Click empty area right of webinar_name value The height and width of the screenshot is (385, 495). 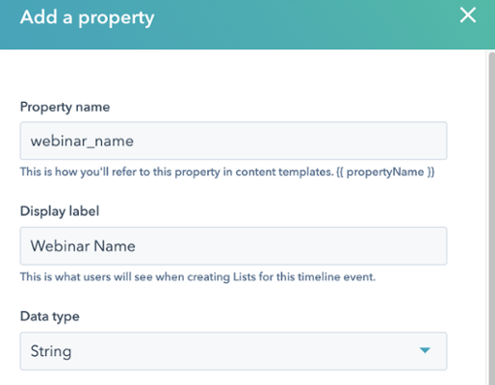[289, 141]
